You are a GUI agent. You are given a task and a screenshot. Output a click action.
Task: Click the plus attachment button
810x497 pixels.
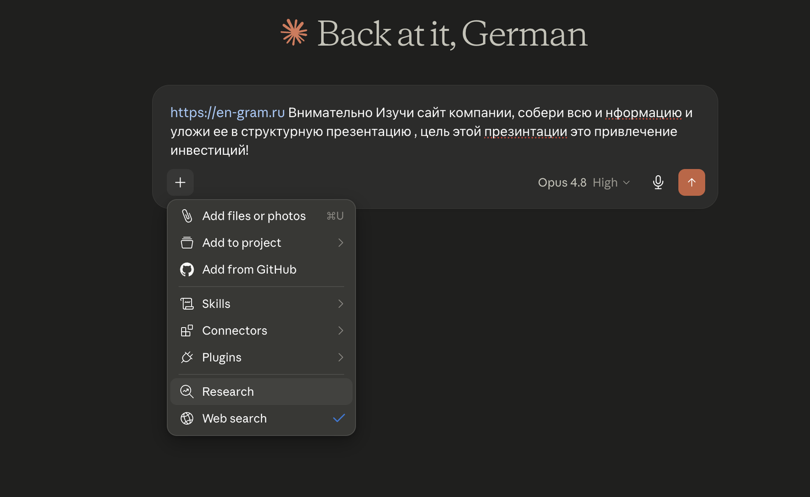pos(180,183)
